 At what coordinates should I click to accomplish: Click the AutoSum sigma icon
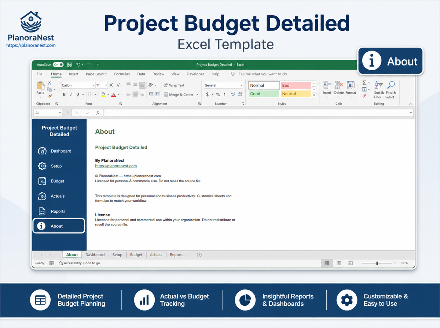click(364, 83)
